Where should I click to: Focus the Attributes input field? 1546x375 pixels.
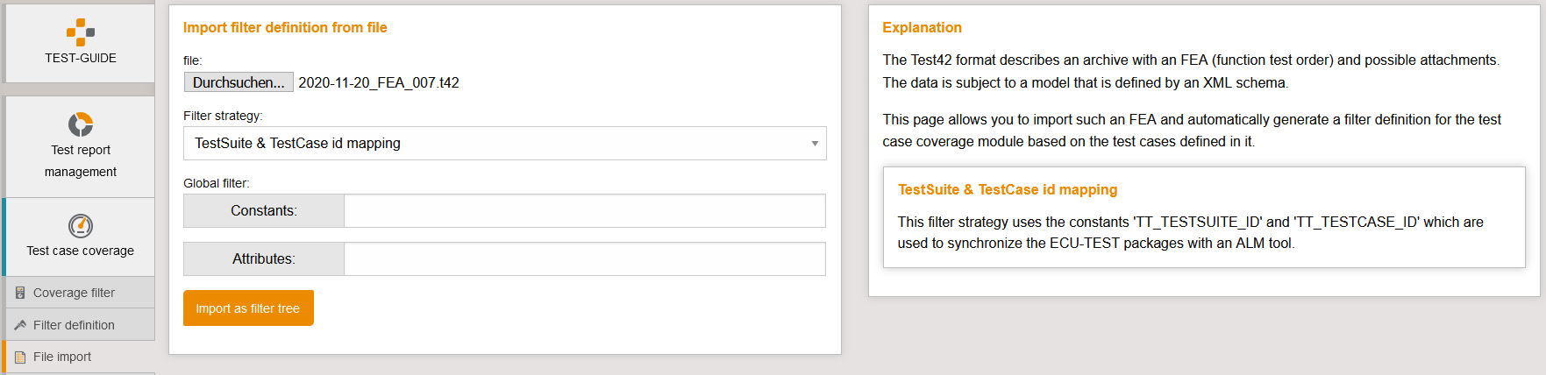[585, 258]
